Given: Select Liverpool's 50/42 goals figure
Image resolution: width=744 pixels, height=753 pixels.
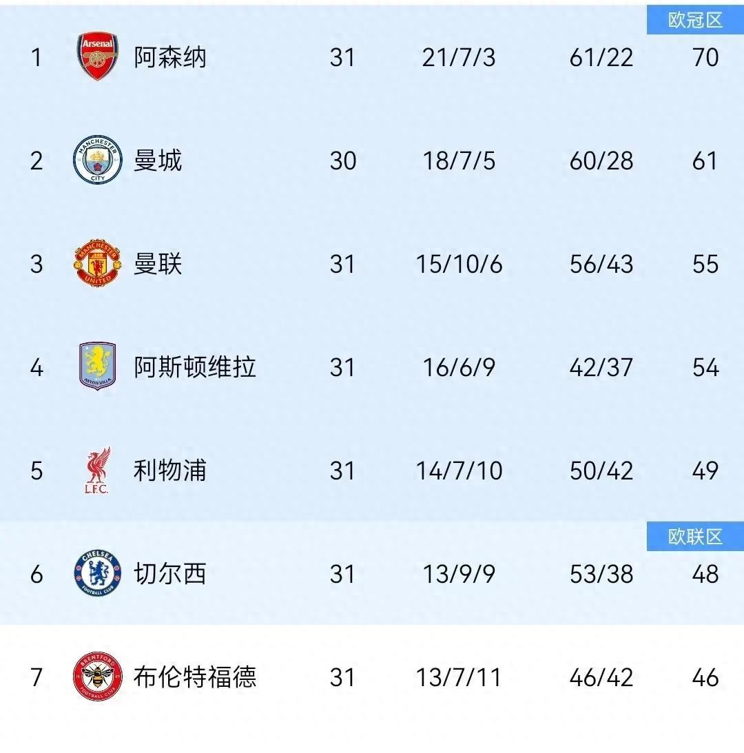Looking at the screenshot, I should (601, 471).
